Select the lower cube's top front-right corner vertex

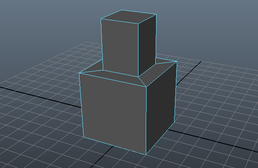146,87
